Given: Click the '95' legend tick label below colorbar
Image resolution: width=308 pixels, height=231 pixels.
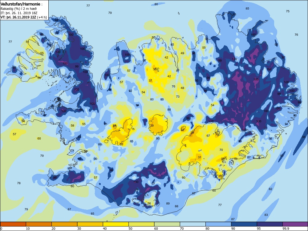Looking at the screenshot, I should click(x=259, y=229).
